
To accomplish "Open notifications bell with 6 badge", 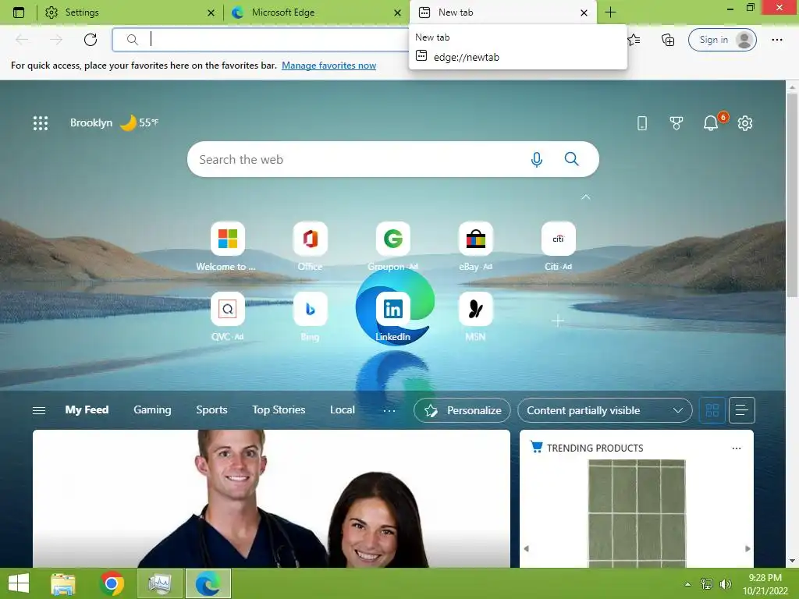I will [x=712, y=122].
